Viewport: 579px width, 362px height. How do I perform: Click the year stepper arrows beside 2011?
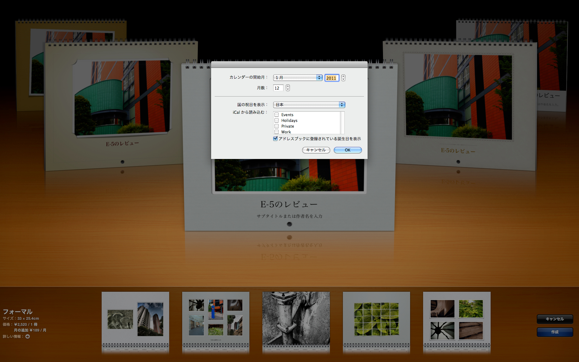point(343,78)
